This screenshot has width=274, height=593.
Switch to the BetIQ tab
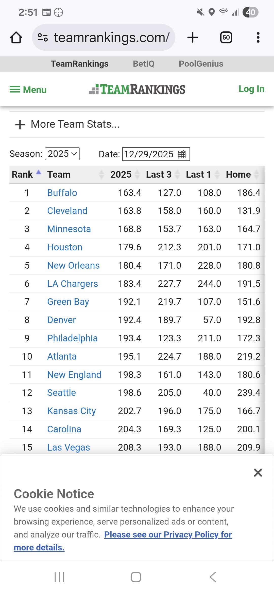(144, 64)
